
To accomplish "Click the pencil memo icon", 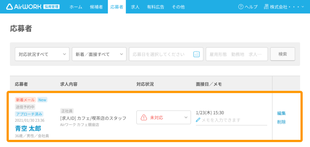I will click(198, 120).
